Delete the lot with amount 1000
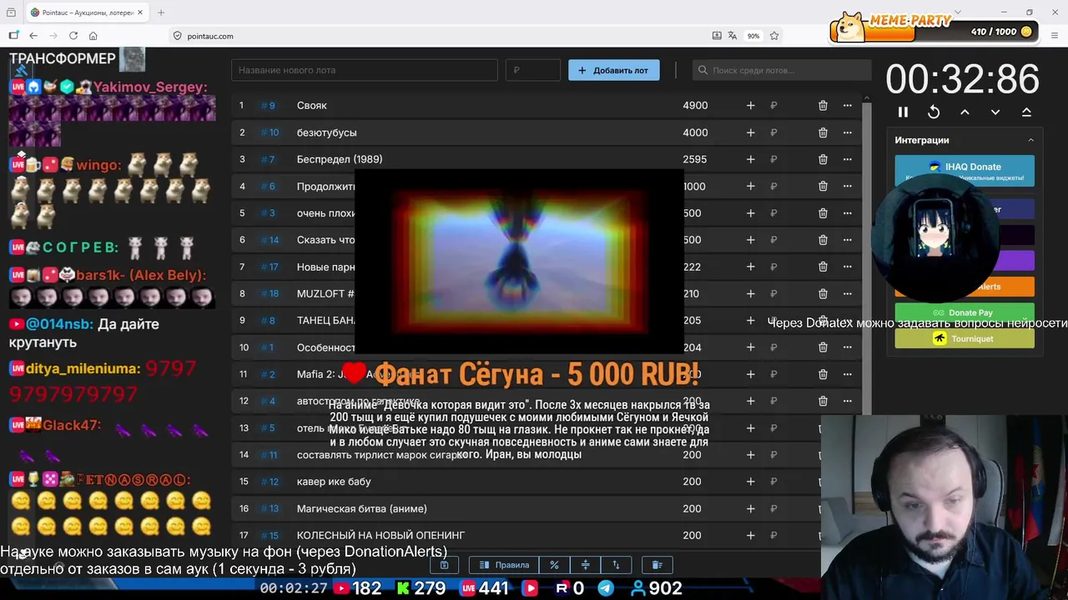This screenshot has height=600, width=1068. (823, 186)
